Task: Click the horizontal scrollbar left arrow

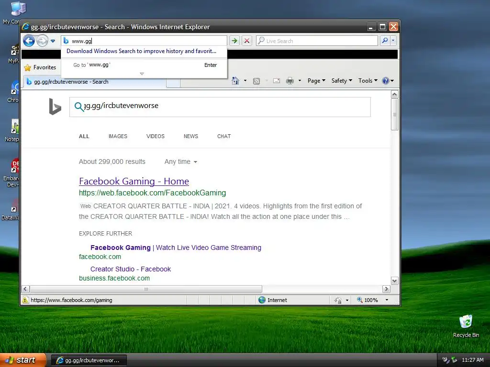Action: click(x=26, y=289)
